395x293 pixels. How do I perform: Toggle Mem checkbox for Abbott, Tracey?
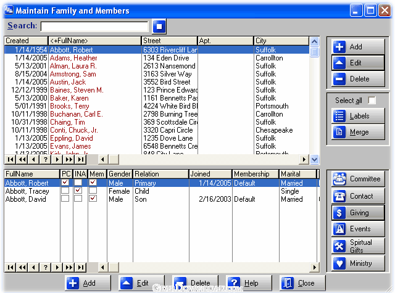(93, 191)
